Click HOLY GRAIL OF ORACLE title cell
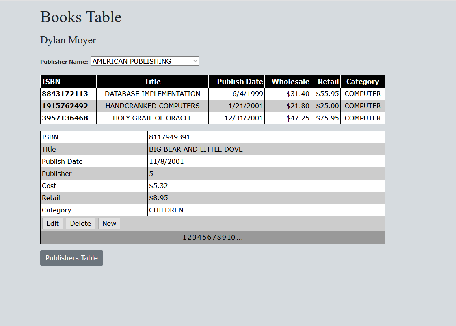 (x=152, y=118)
